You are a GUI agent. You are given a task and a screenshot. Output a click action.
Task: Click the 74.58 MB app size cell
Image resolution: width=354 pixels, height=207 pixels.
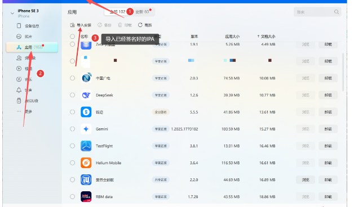232,78
